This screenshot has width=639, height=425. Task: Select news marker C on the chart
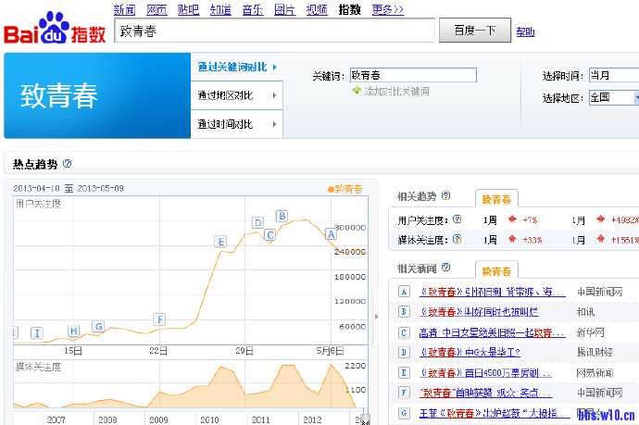coord(269,234)
